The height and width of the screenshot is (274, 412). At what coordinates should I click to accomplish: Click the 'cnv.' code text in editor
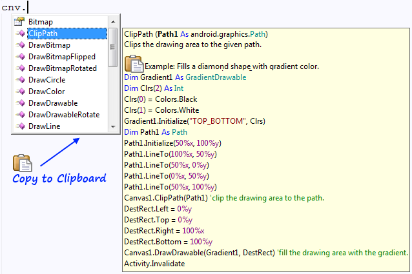14,7
